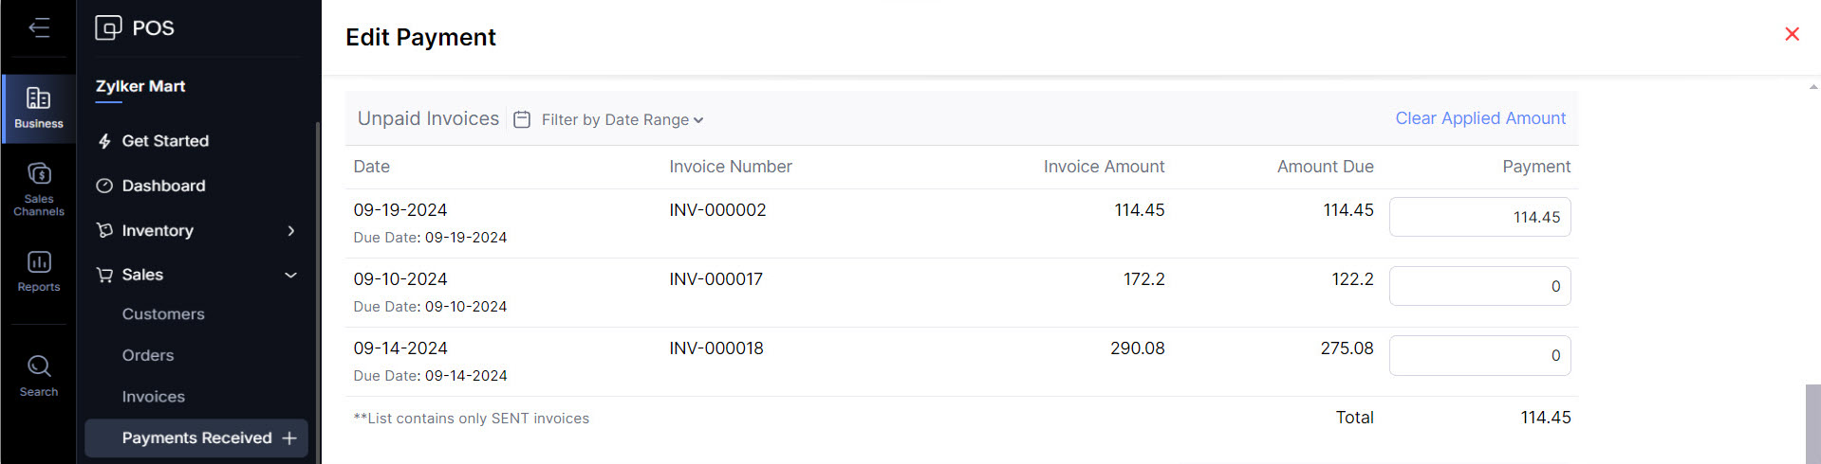Close the Edit Payment panel
This screenshot has width=1821, height=464.
click(1792, 34)
